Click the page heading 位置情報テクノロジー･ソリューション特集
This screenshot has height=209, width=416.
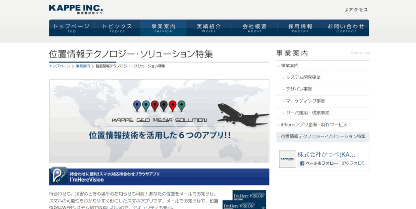point(131,54)
